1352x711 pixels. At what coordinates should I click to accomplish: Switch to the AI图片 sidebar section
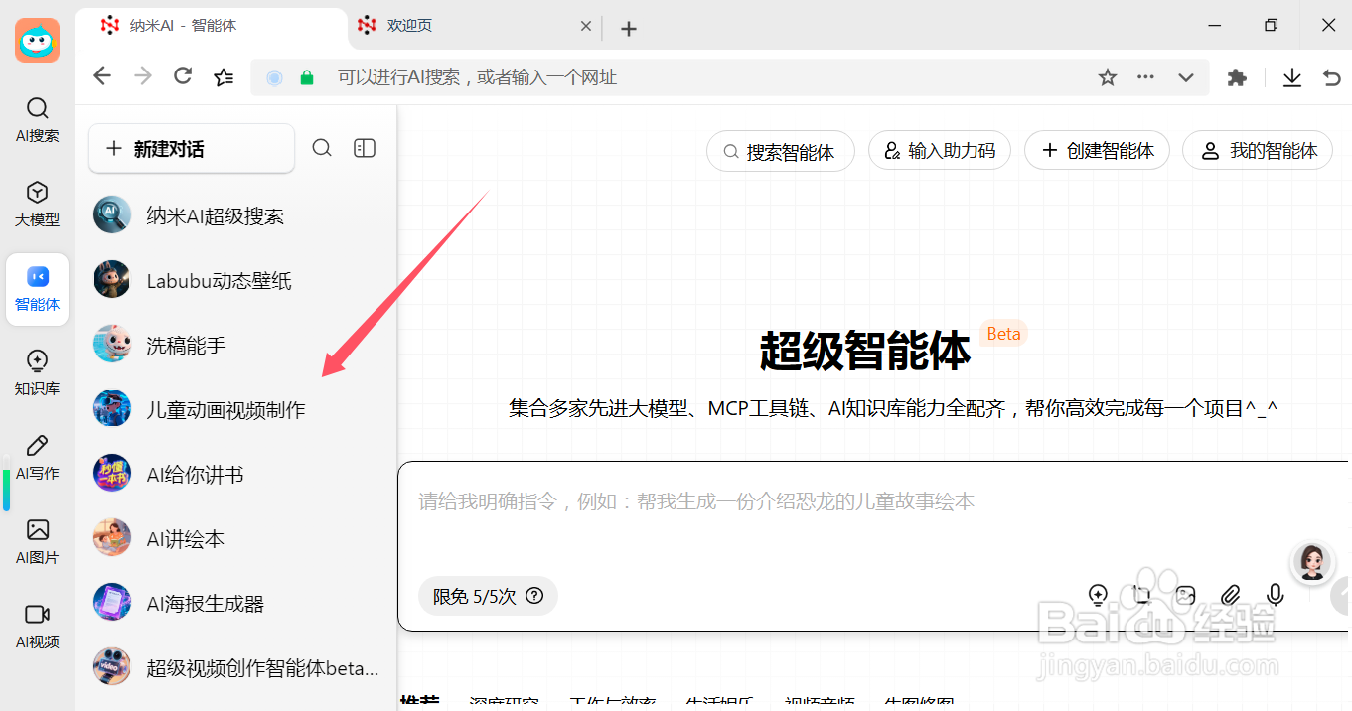coord(37,541)
